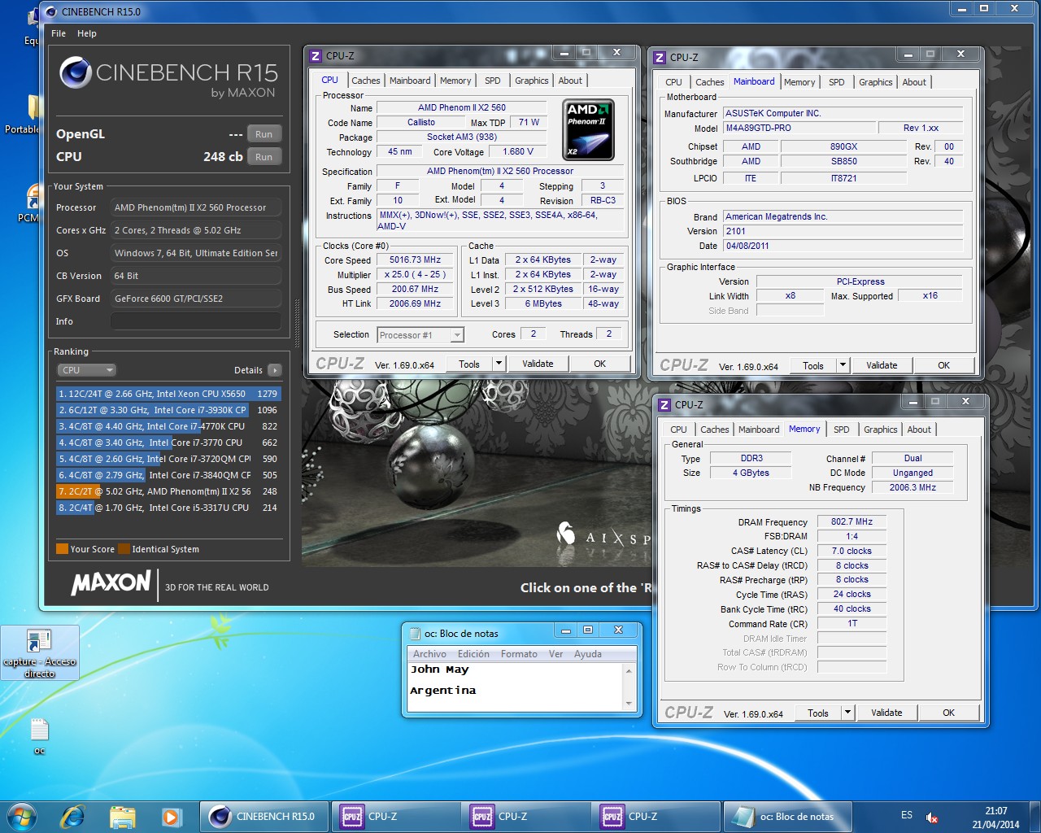This screenshot has width=1041, height=833.
Task: Click the Notepad vertical scrollbar
Action: point(629,687)
